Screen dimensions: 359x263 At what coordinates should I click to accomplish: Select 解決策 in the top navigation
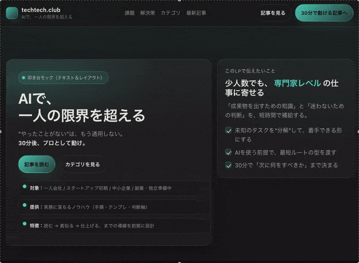pos(148,13)
